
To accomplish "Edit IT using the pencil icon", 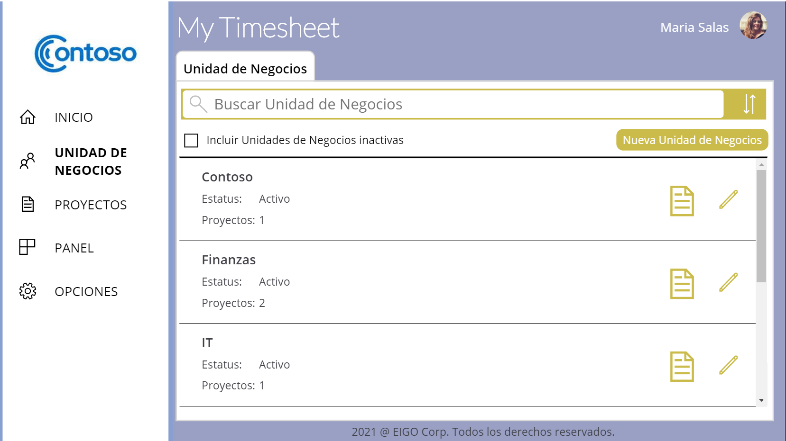I will point(728,365).
